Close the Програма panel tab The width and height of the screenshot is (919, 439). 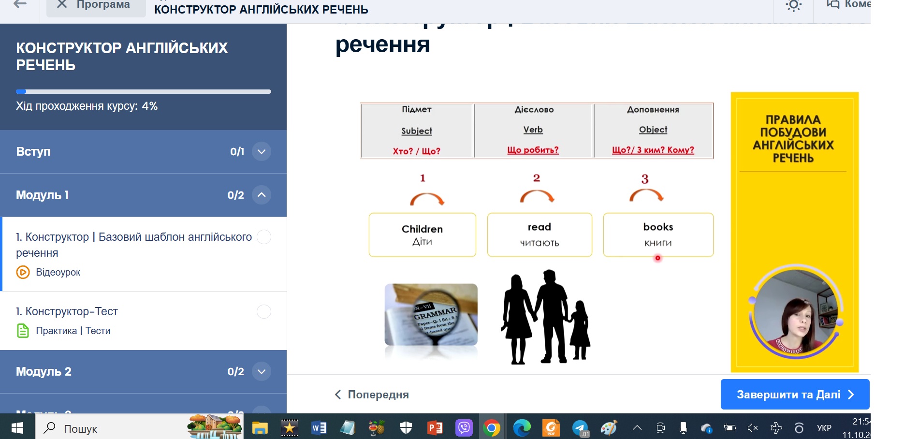62,4
